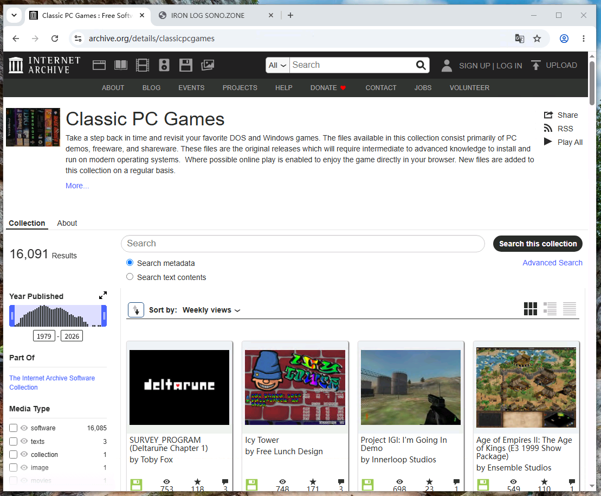Click Chrome translate page icon

tap(519, 39)
